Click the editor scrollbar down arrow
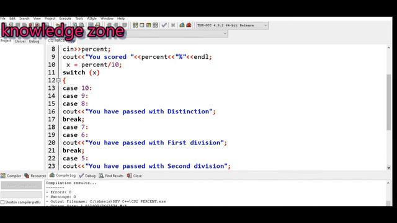 [x=389, y=167]
